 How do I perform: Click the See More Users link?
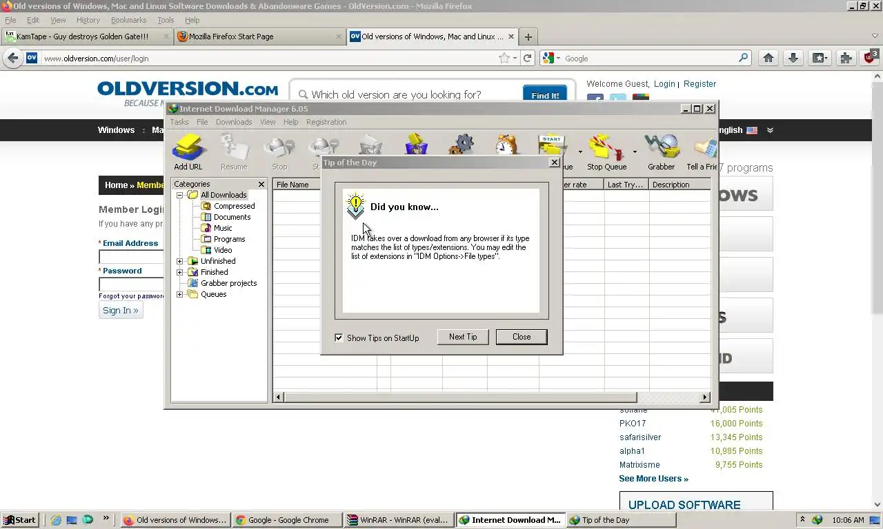(653, 479)
